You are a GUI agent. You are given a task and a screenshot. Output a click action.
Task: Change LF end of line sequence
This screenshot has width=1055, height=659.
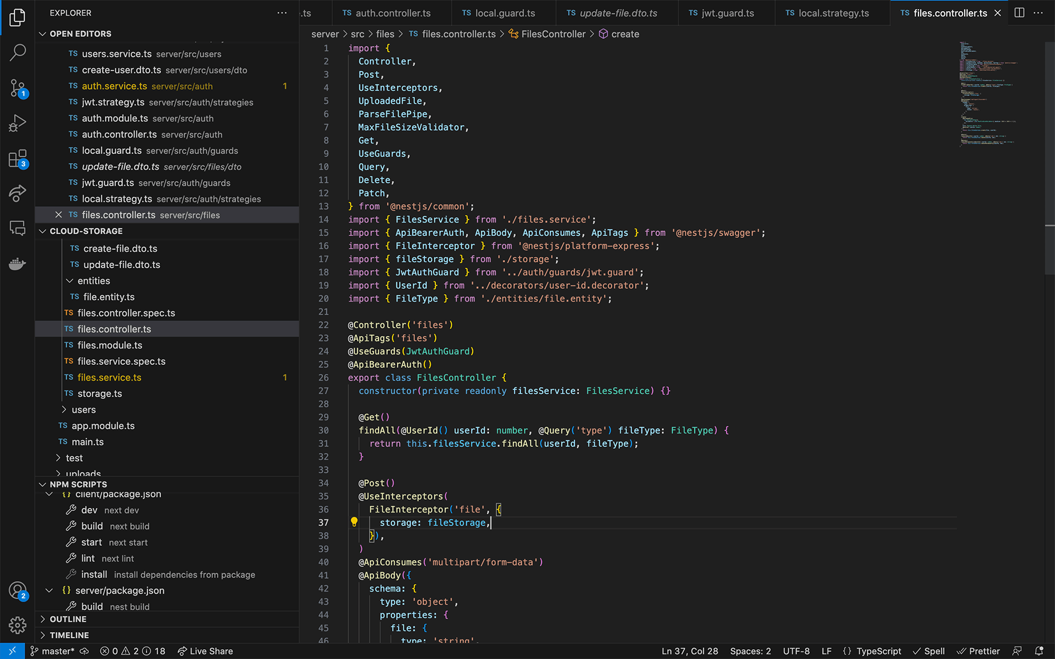pos(826,651)
